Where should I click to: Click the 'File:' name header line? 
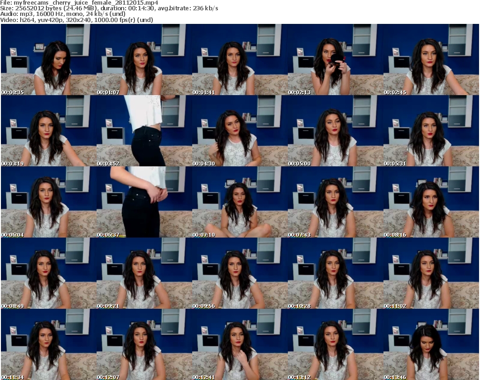click(x=79, y=3)
